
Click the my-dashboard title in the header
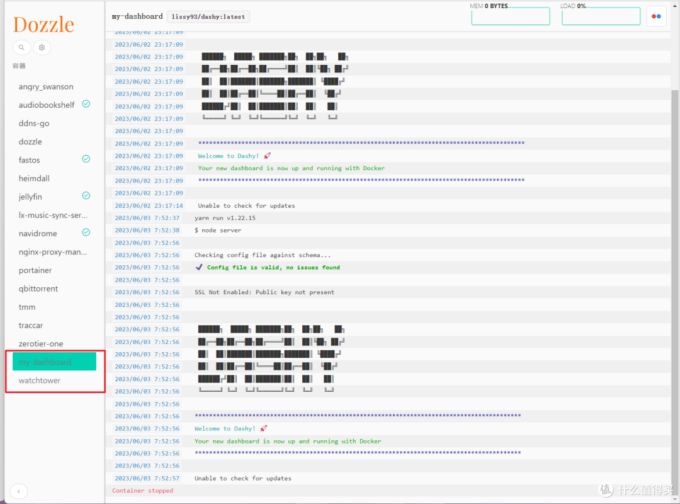point(137,16)
